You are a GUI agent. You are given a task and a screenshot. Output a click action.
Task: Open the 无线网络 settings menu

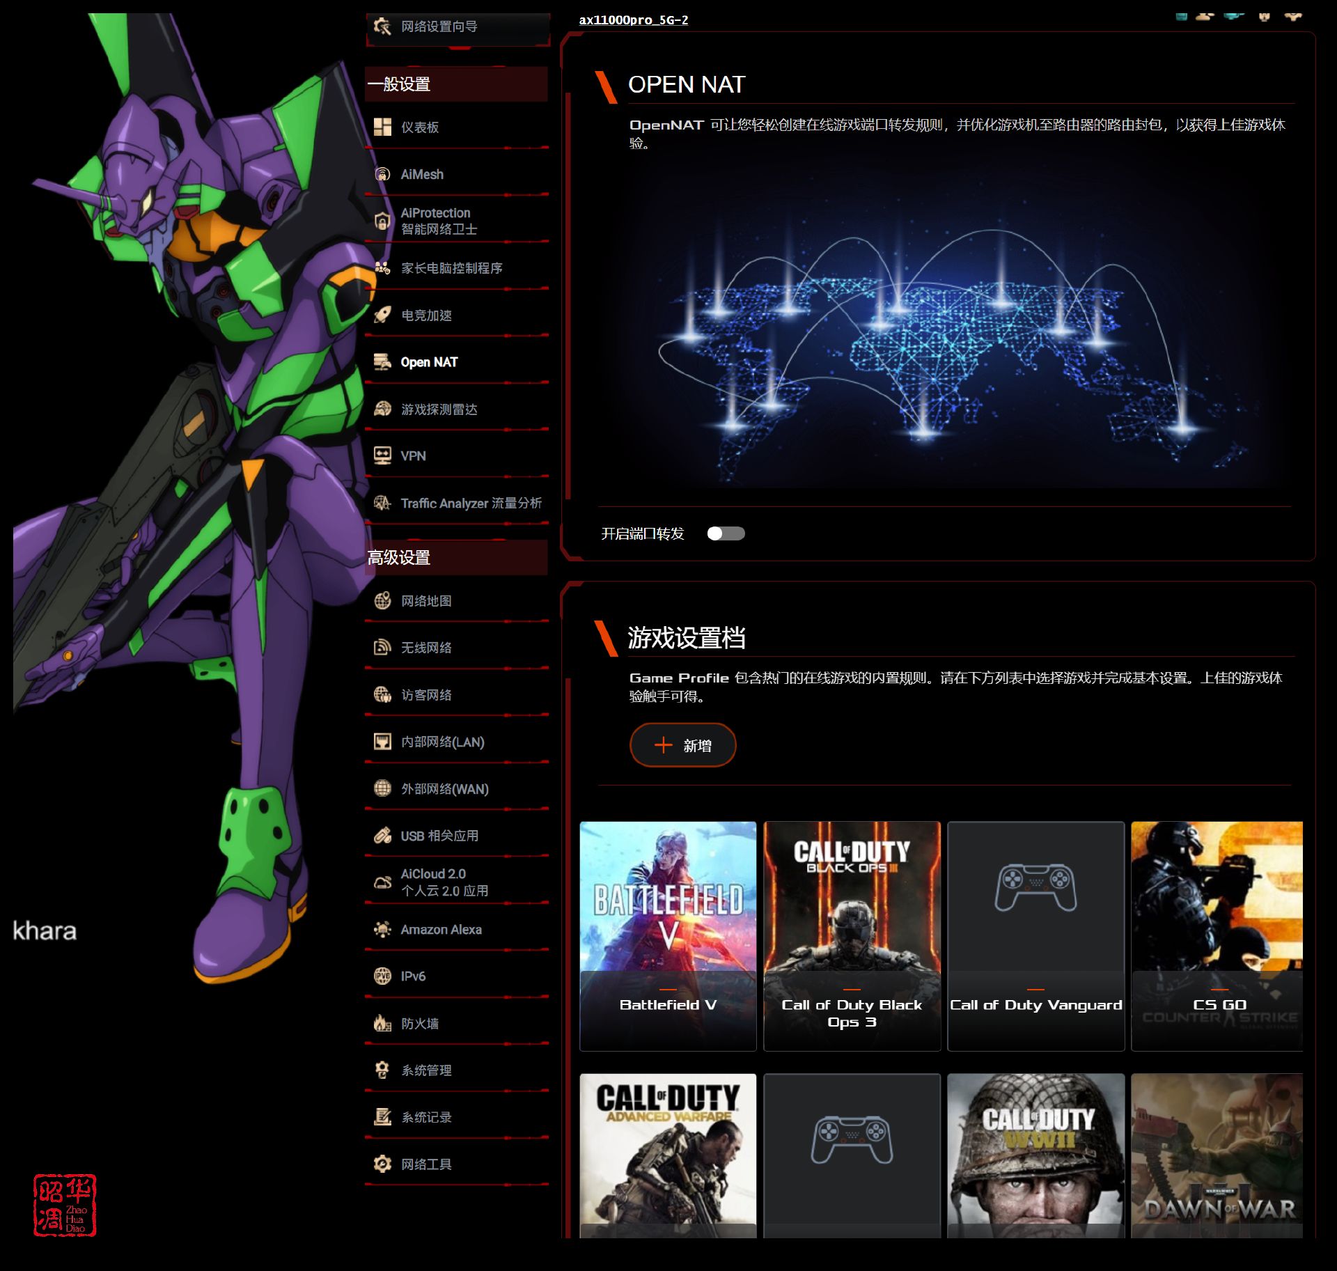tap(457, 648)
